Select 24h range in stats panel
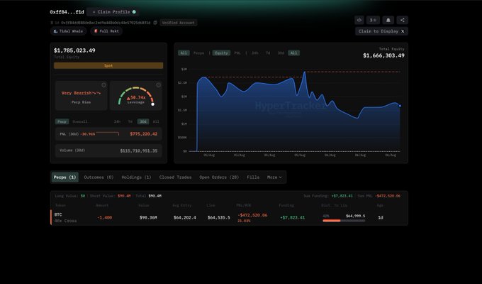This screenshot has width=482, height=284. coord(117,121)
